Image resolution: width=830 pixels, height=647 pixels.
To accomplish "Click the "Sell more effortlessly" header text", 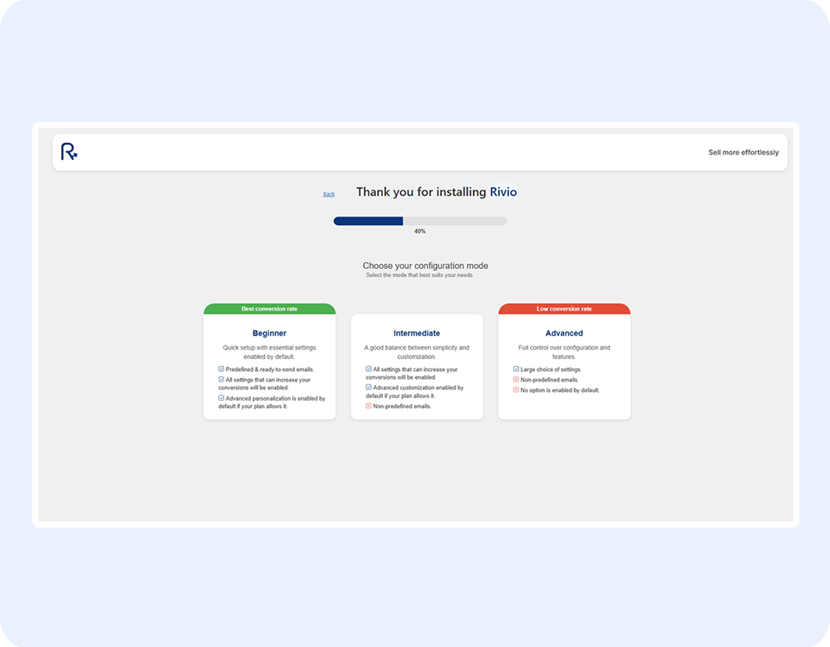I will click(743, 152).
